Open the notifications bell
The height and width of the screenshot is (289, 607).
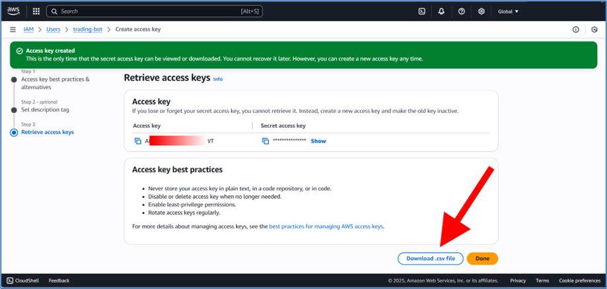441,11
